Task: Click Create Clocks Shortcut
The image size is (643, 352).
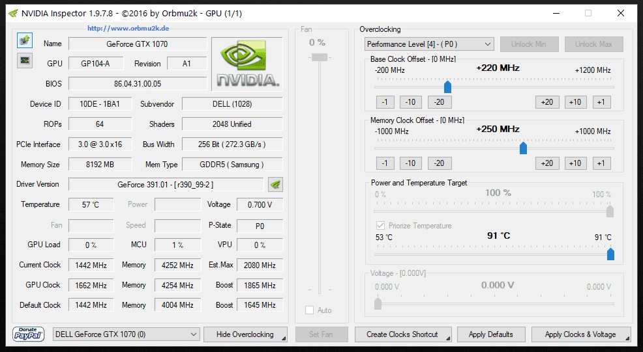Action: 403,334
